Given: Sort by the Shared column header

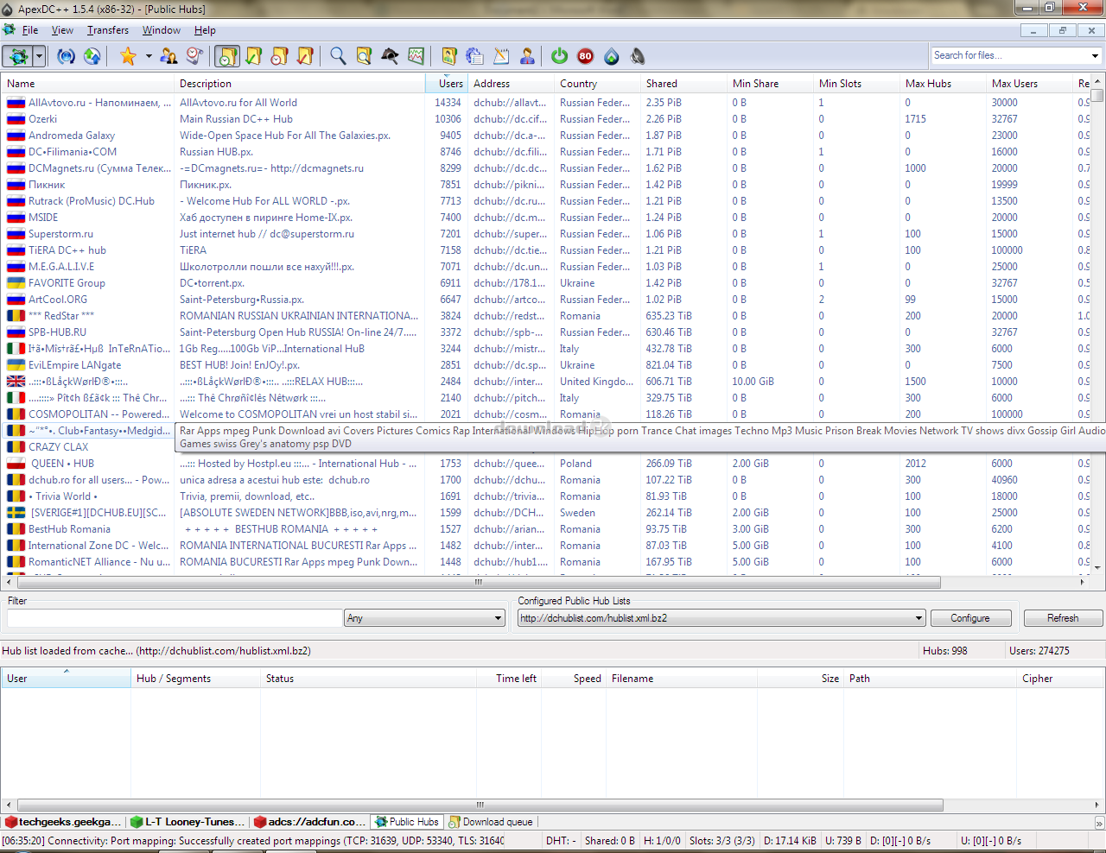Looking at the screenshot, I should [684, 84].
